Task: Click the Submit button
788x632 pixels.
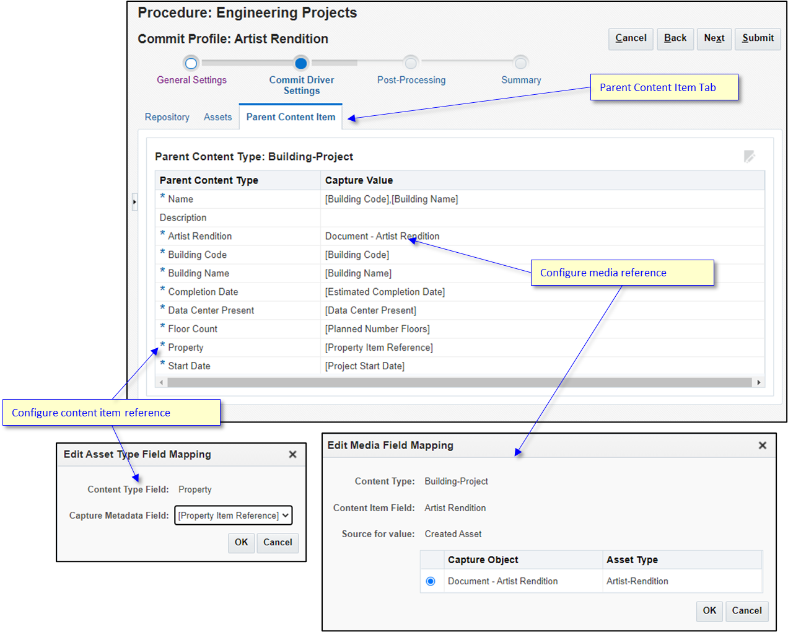Action: tap(758, 38)
